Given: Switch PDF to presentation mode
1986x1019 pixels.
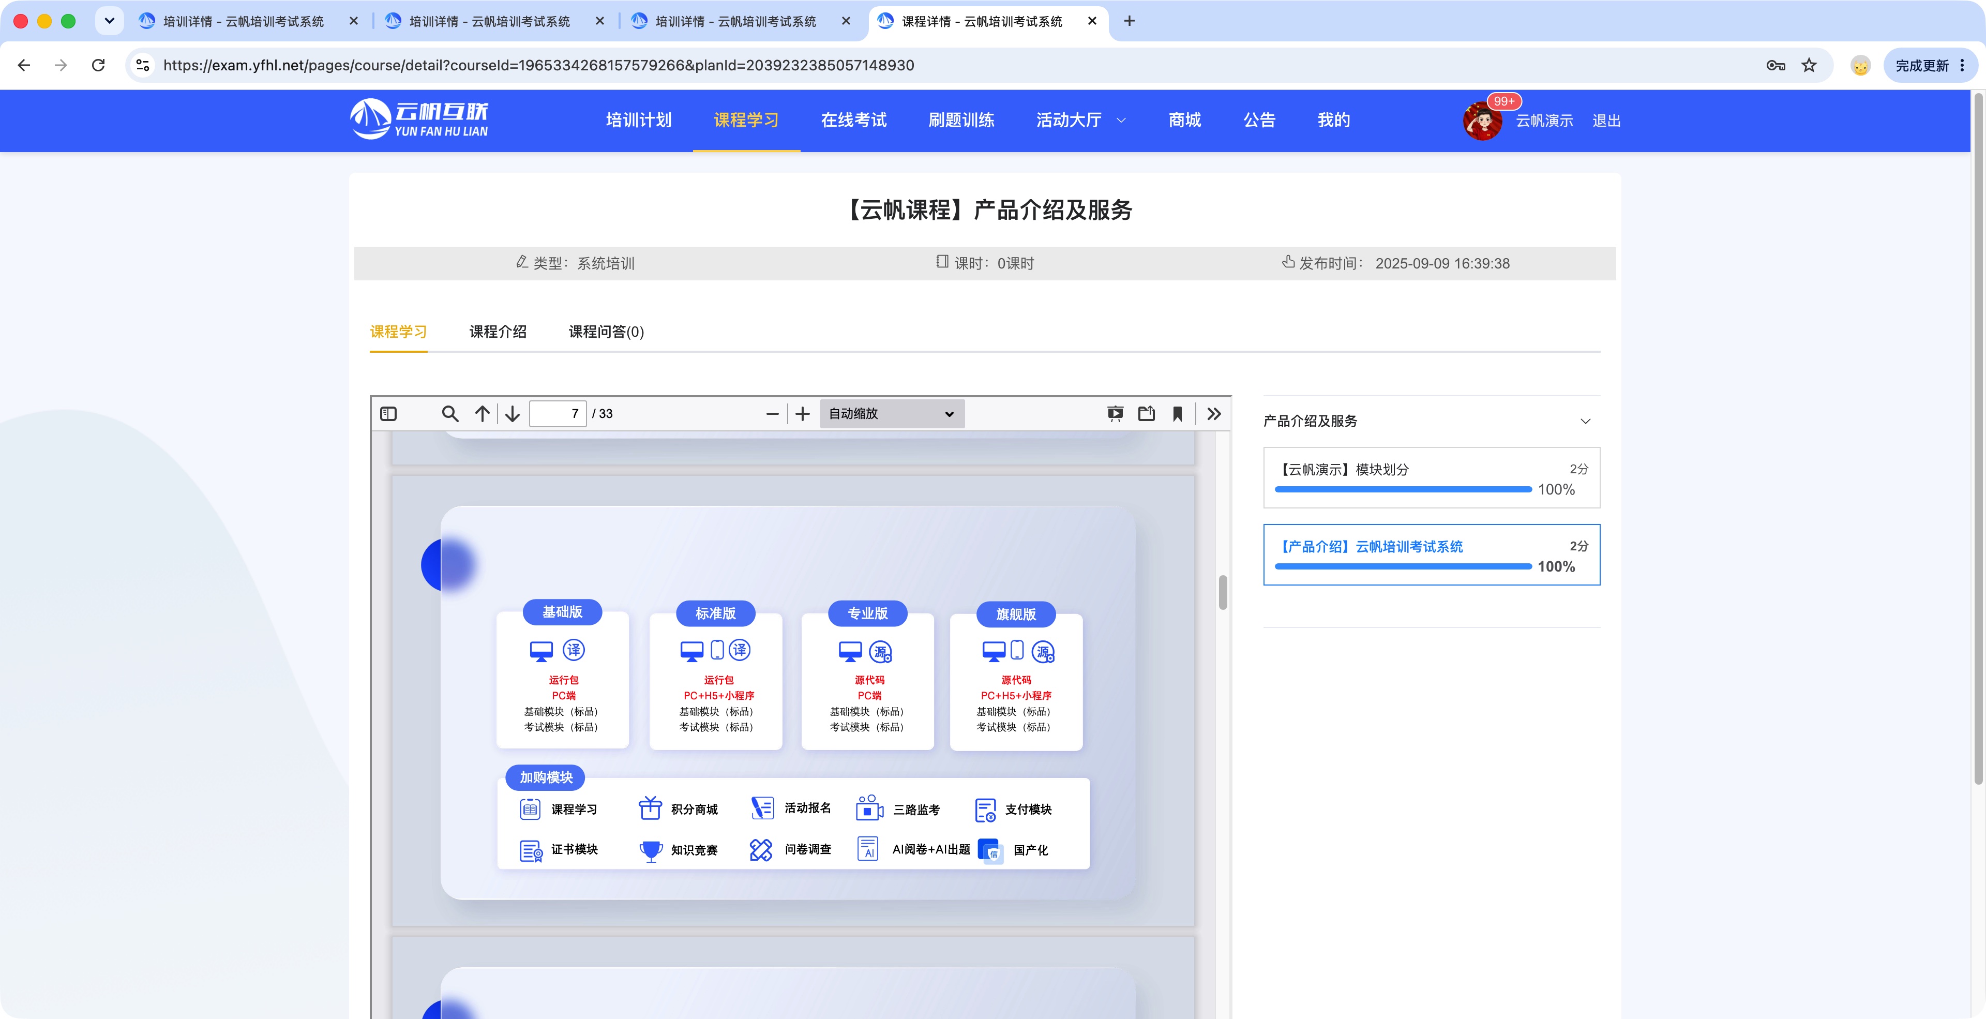Looking at the screenshot, I should tap(1115, 414).
